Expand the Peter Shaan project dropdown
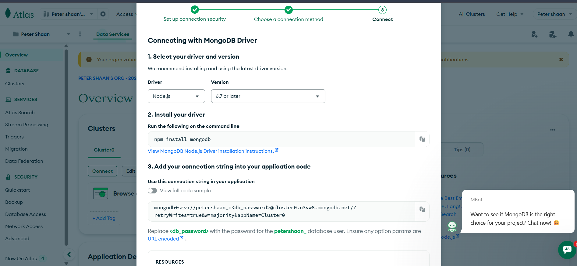 (x=41, y=34)
